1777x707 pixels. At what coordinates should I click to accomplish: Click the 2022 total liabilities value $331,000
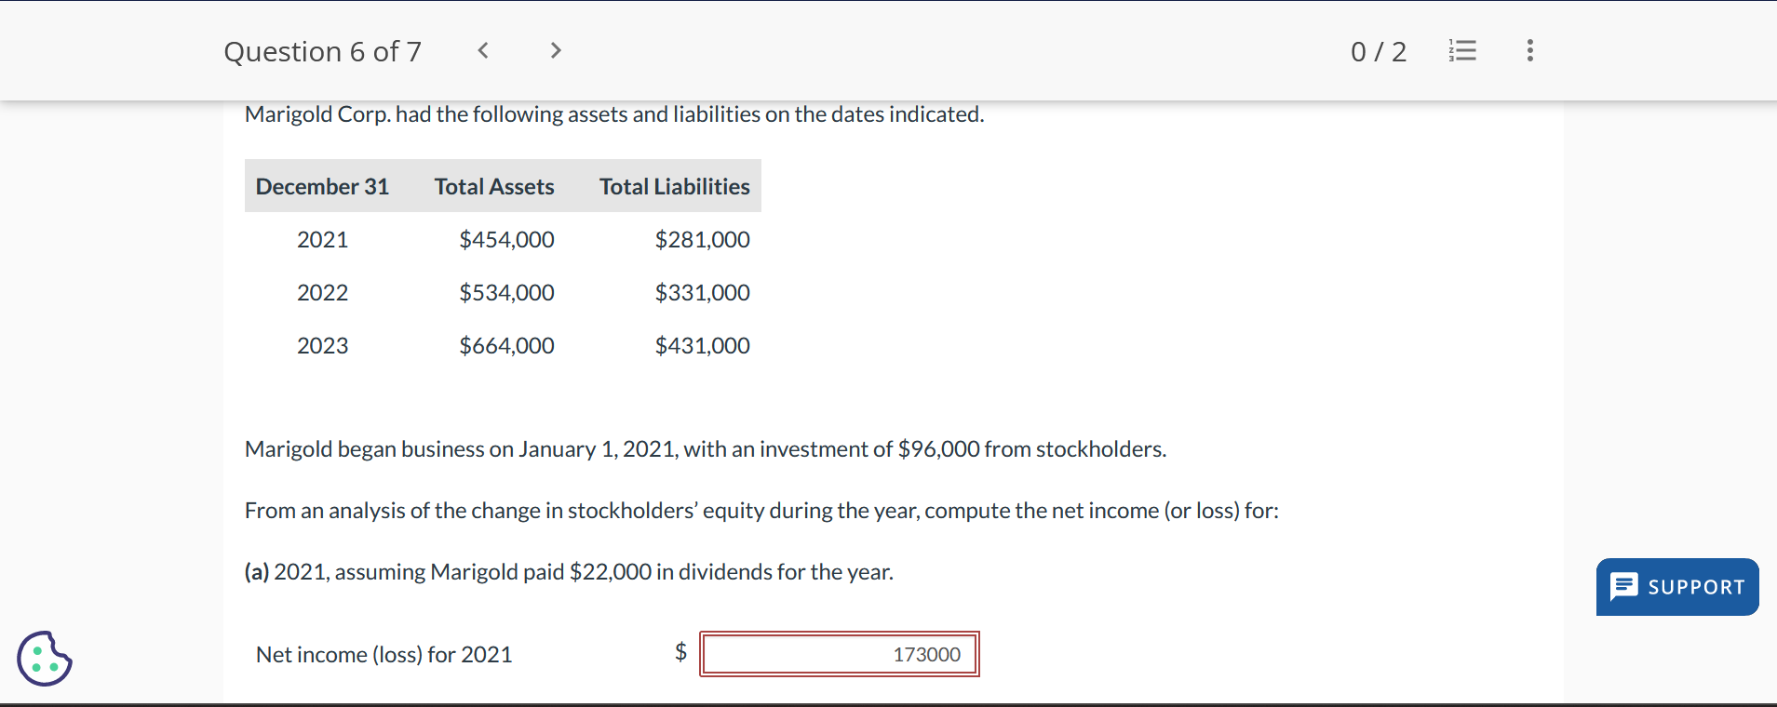(702, 292)
